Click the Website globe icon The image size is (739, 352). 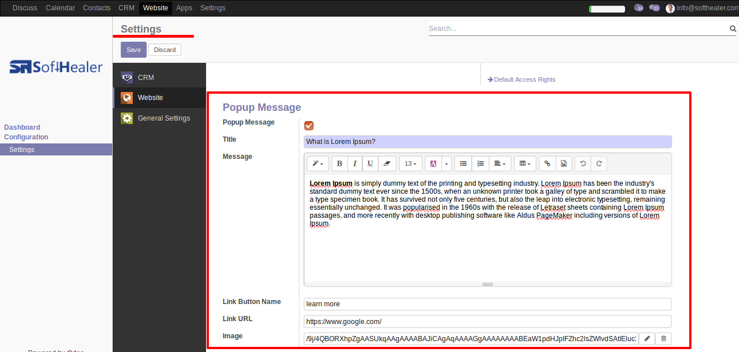click(x=127, y=98)
